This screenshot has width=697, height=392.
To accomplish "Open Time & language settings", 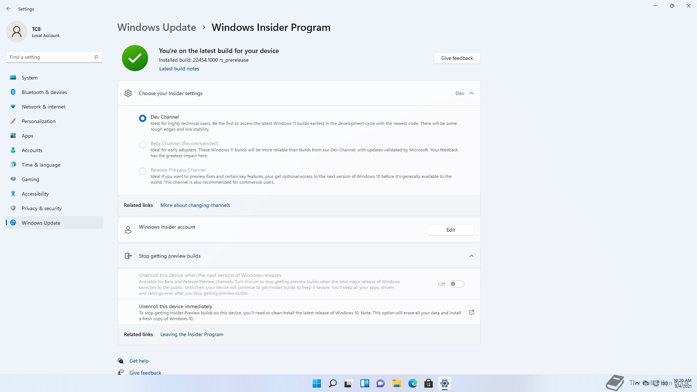I will 54,165.
